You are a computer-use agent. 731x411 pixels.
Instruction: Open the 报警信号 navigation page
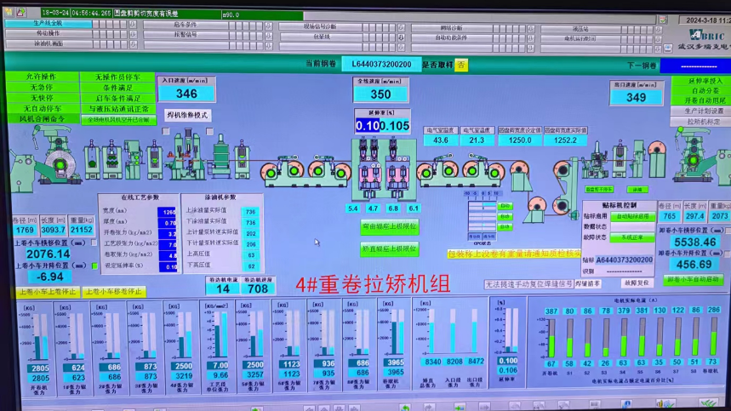185,35
